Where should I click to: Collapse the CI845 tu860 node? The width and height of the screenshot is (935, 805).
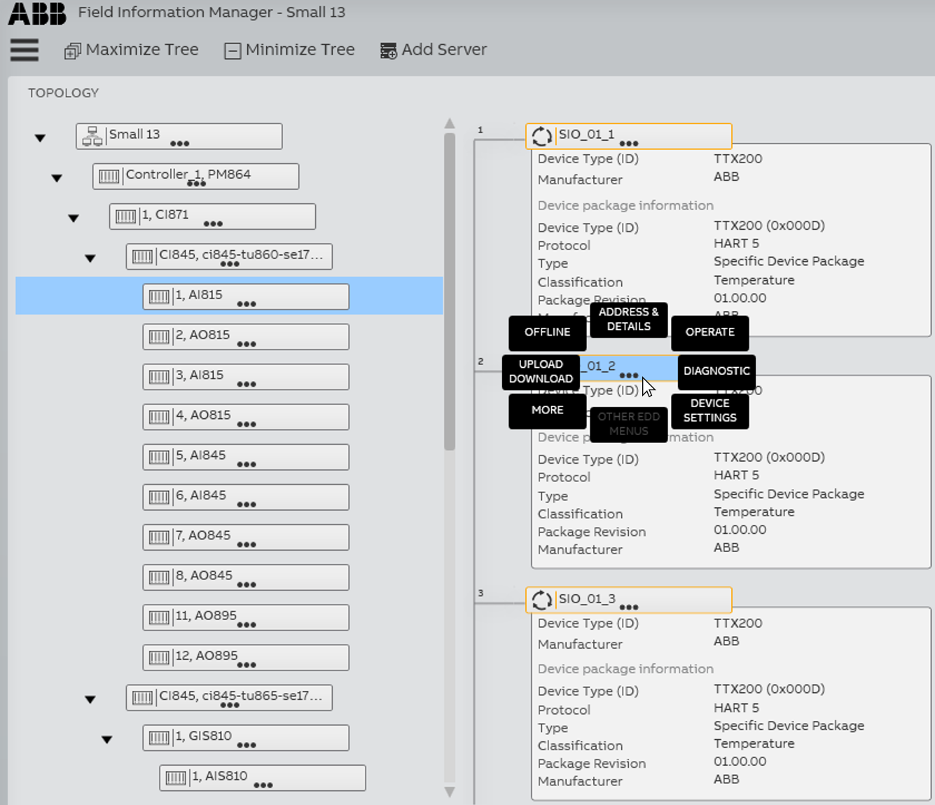tap(90, 258)
